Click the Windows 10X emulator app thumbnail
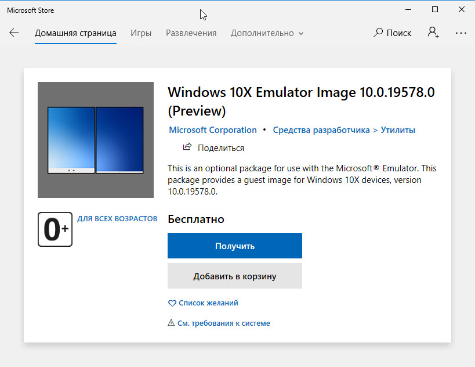The width and height of the screenshot is (475, 367). coord(96,140)
